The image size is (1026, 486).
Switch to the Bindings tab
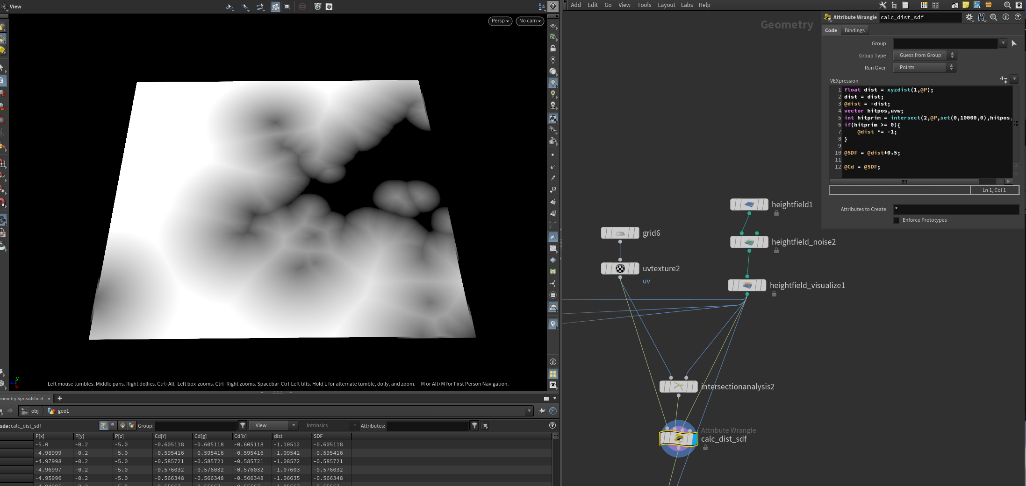pyautogui.click(x=854, y=30)
